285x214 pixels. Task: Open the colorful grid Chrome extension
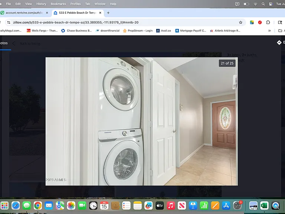pos(252,22)
